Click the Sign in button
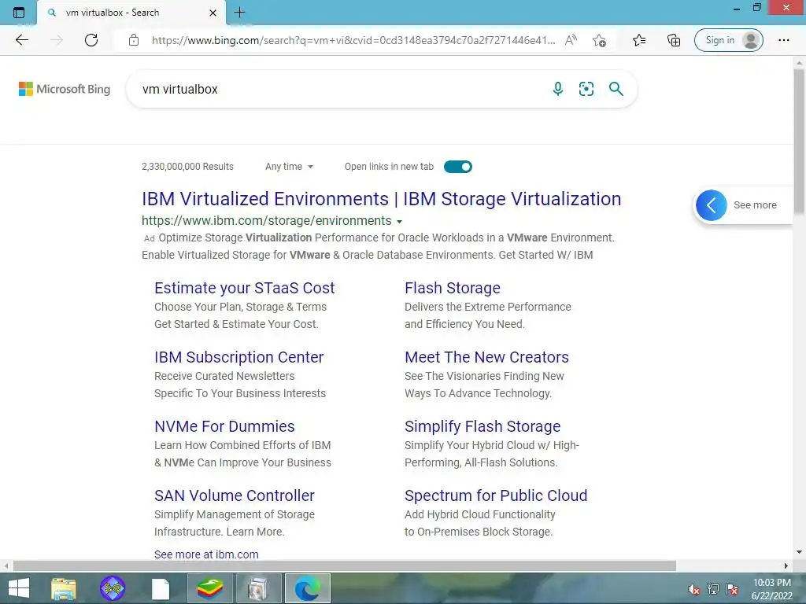This screenshot has height=604, width=806. click(x=728, y=40)
